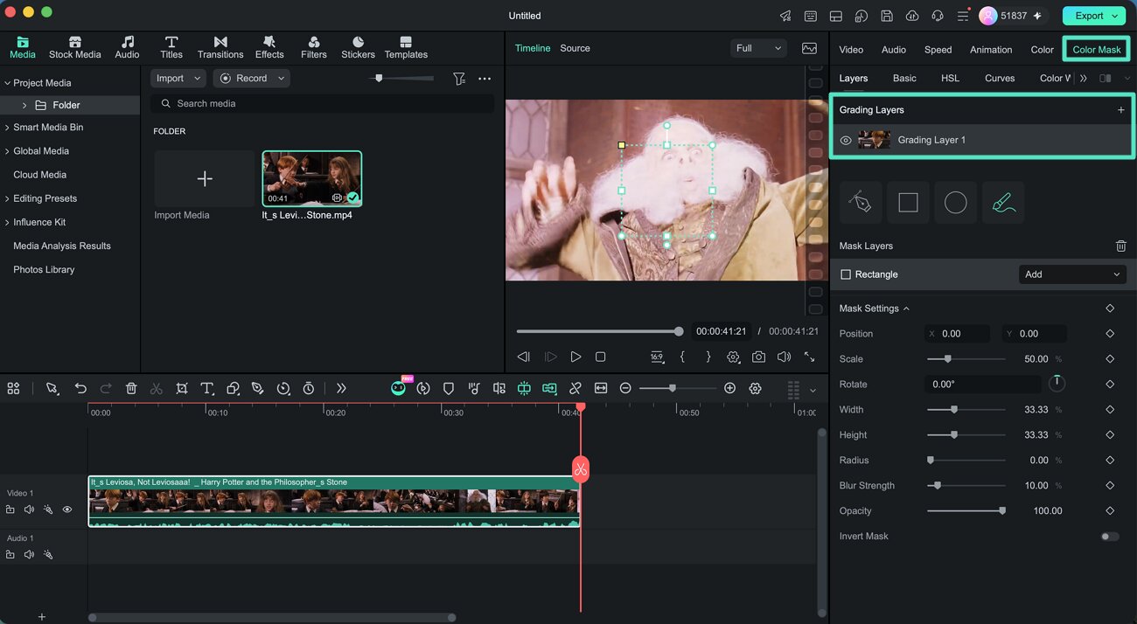Toggle the Rectangle mask layer checkbox
This screenshot has height=624, width=1137.
click(x=846, y=274)
